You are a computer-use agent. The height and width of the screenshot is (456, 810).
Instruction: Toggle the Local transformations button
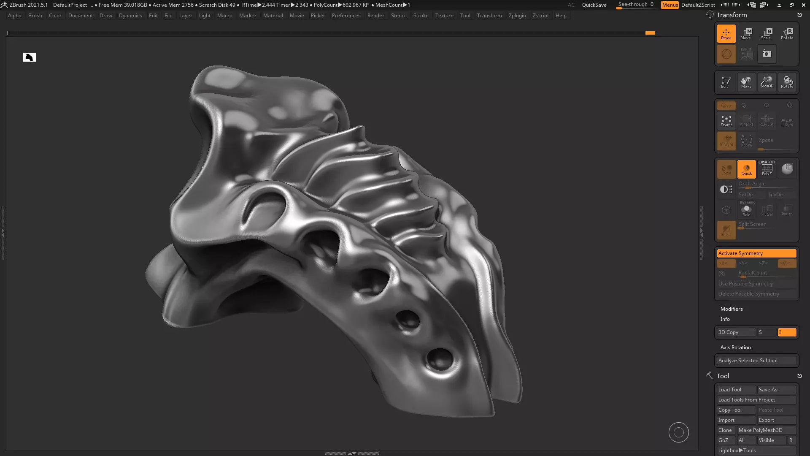point(726,169)
